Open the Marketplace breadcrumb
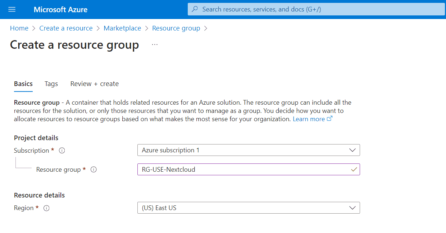 [122, 28]
